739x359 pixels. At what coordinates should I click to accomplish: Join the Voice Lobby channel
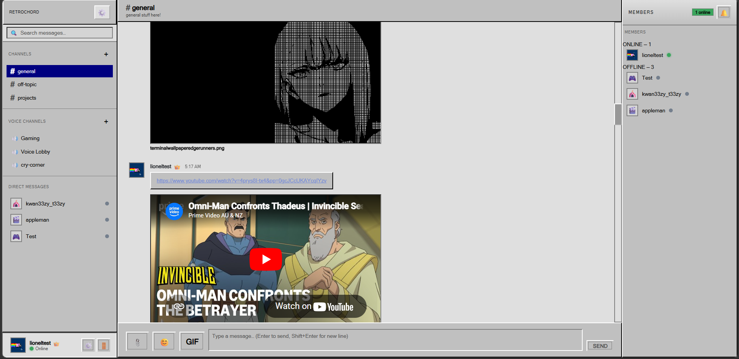[60, 152]
